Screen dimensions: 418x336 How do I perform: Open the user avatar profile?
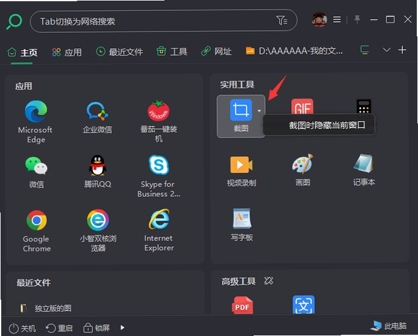(x=319, y=20)
